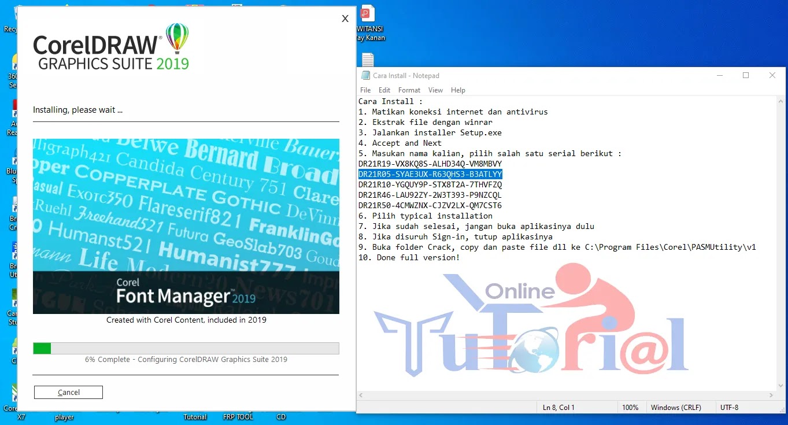Click 'Installing, please wait ...' installer text
Image resolution: width=788 pixels, height=425 pixels.
(78, 110)
